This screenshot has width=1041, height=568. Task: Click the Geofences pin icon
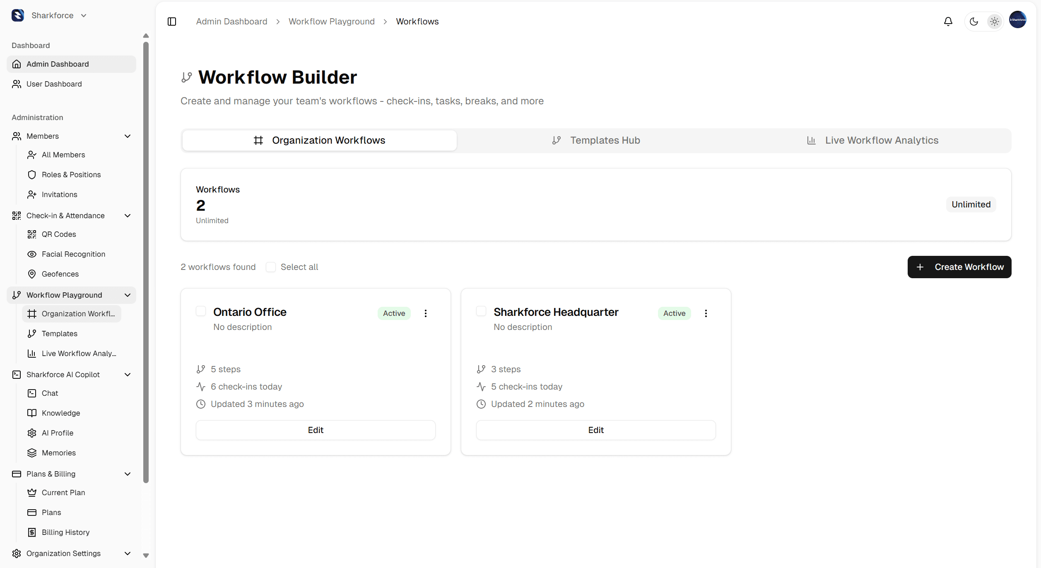click(x=32, y=274)
